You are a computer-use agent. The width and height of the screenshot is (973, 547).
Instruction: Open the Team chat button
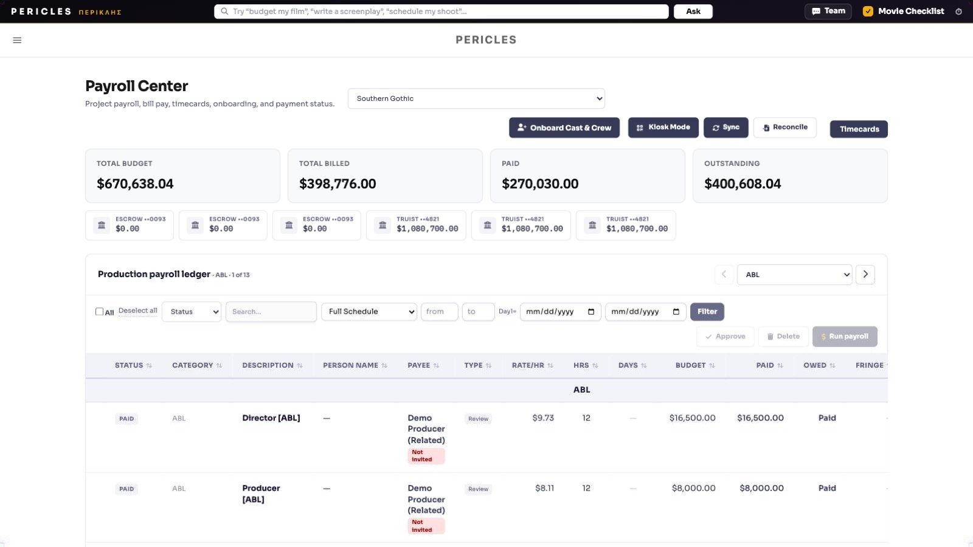coord(828,12)
